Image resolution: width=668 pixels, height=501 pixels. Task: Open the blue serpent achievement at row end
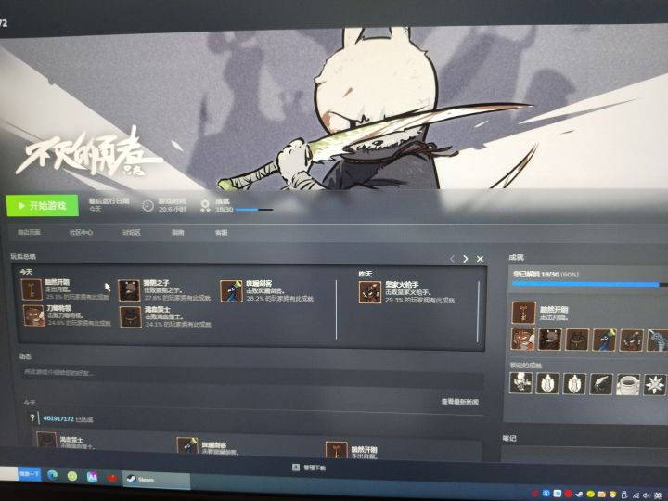coord(658,340)
